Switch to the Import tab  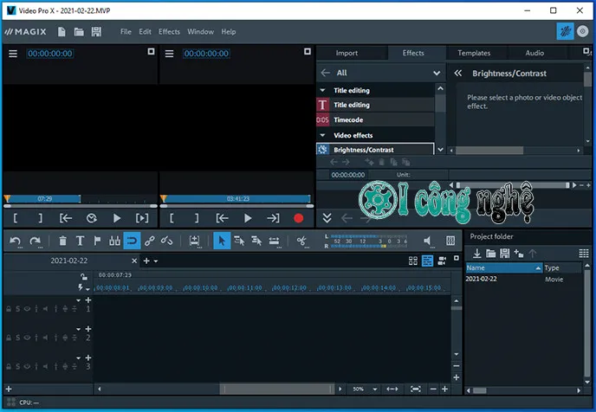click(347, 53)
